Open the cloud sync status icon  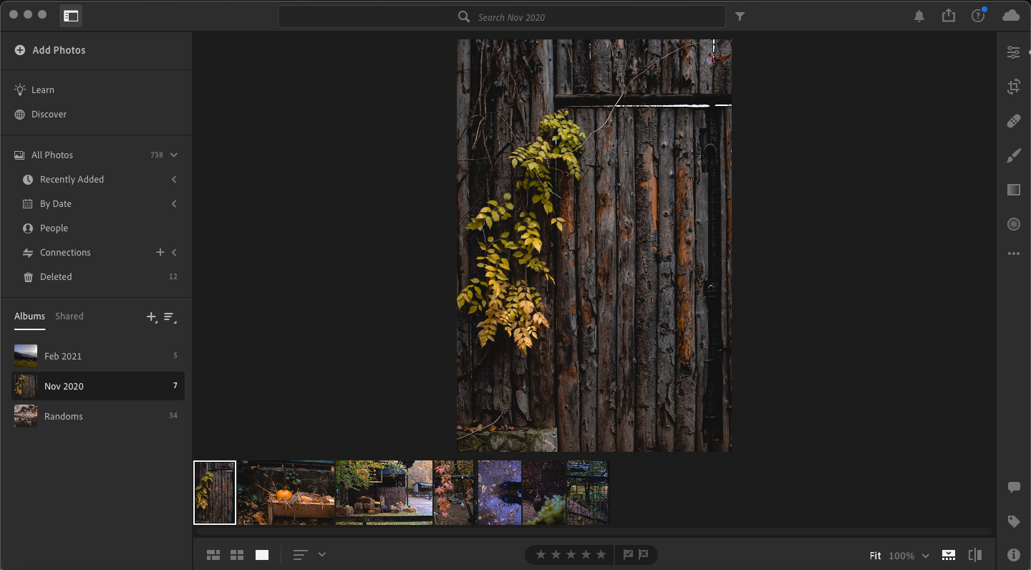click(x=1010, y=16)
